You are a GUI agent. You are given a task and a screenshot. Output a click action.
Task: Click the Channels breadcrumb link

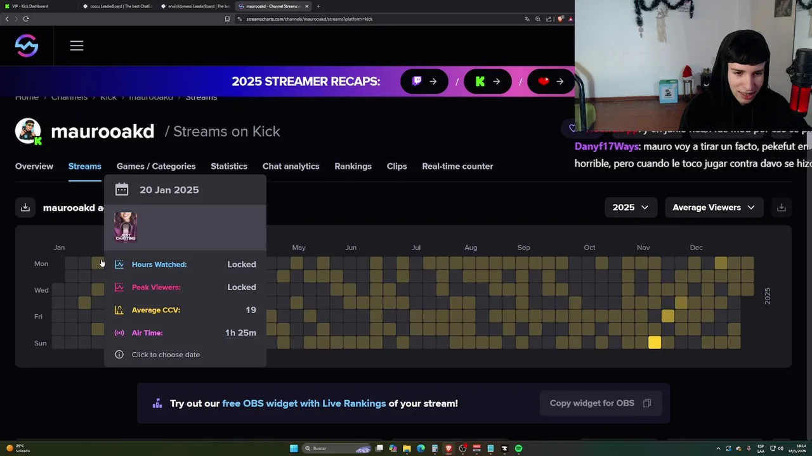tap(69, 97)
